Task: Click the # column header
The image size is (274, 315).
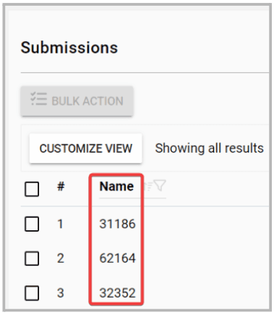Action: pos(61,186)
